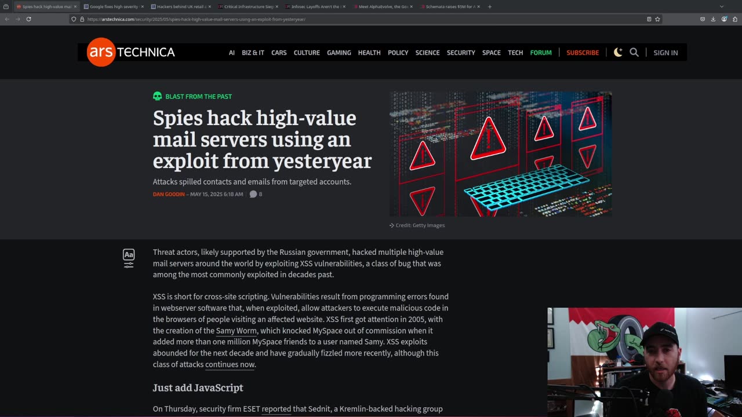The width and height of the screenshot is (742, 417).
Task: Close the Critical Infrastructure Siege tab
Action: [x=277, y=6]
